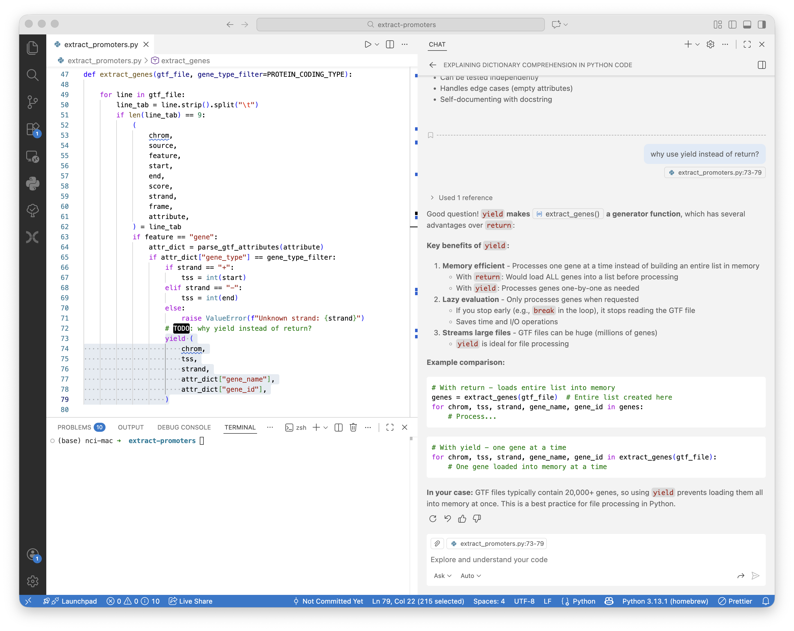The width and height of the screenshot is (794, 631).
Task: Click the thumbs up feedback icon
Action: (462, 519)
